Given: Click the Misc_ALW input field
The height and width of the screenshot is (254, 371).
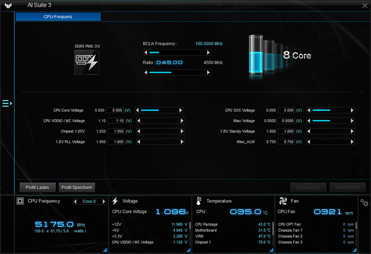Looking at the screenshot, I should click(x=286, y=142).
